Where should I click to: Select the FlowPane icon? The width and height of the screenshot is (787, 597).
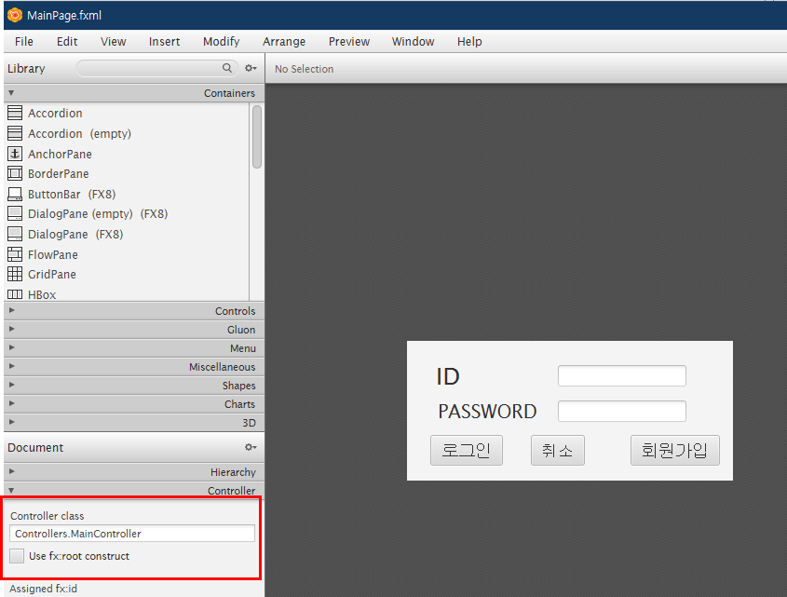pos(15,254)
